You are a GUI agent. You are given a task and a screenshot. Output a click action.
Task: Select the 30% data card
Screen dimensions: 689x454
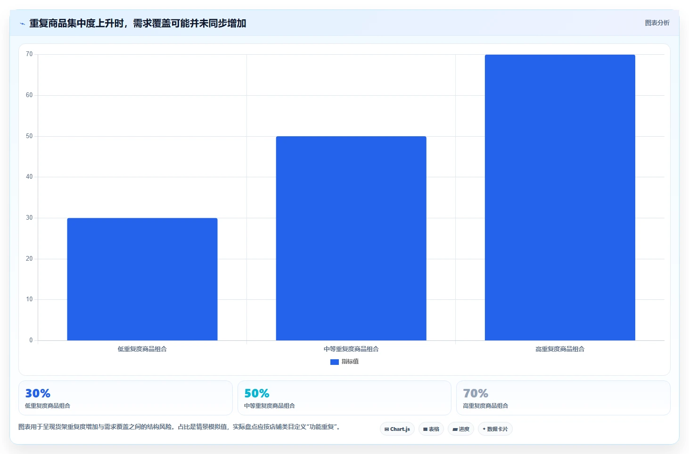click(125, 398)
